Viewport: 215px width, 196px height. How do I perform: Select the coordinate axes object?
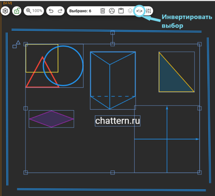click(167, 139)
